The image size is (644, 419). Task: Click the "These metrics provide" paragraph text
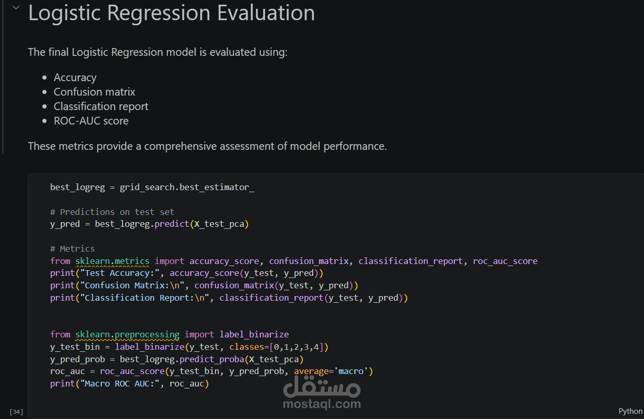pos(207,146)
